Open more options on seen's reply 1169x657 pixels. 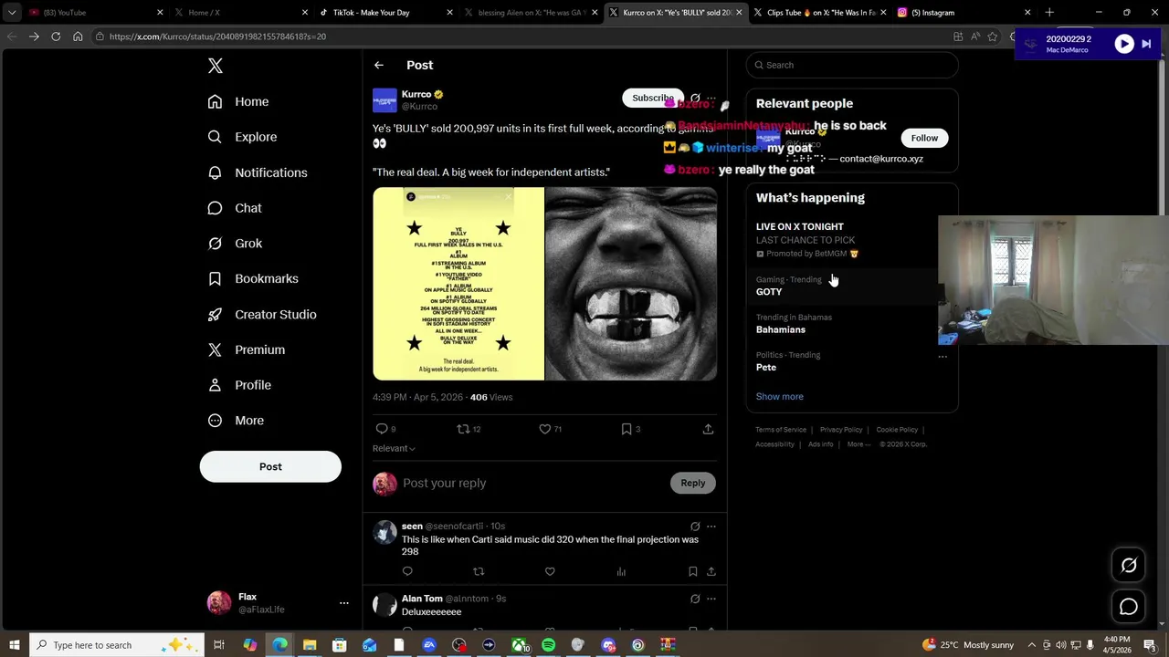[x=711, y=527]
